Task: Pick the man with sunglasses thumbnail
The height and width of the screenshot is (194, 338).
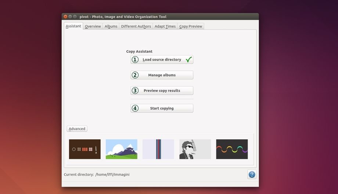Action: (x=195, y=149)
